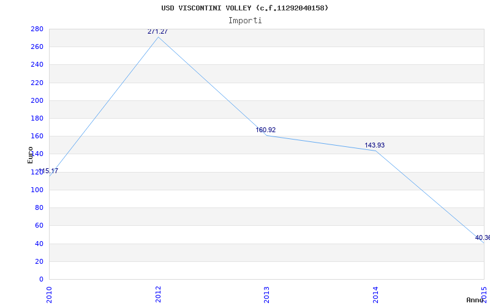Click the line data point at 2013

tap(267, 135)
